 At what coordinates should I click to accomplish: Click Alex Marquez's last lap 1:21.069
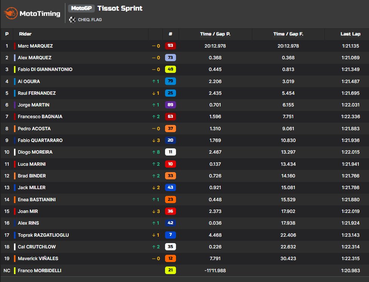[350, 58]
